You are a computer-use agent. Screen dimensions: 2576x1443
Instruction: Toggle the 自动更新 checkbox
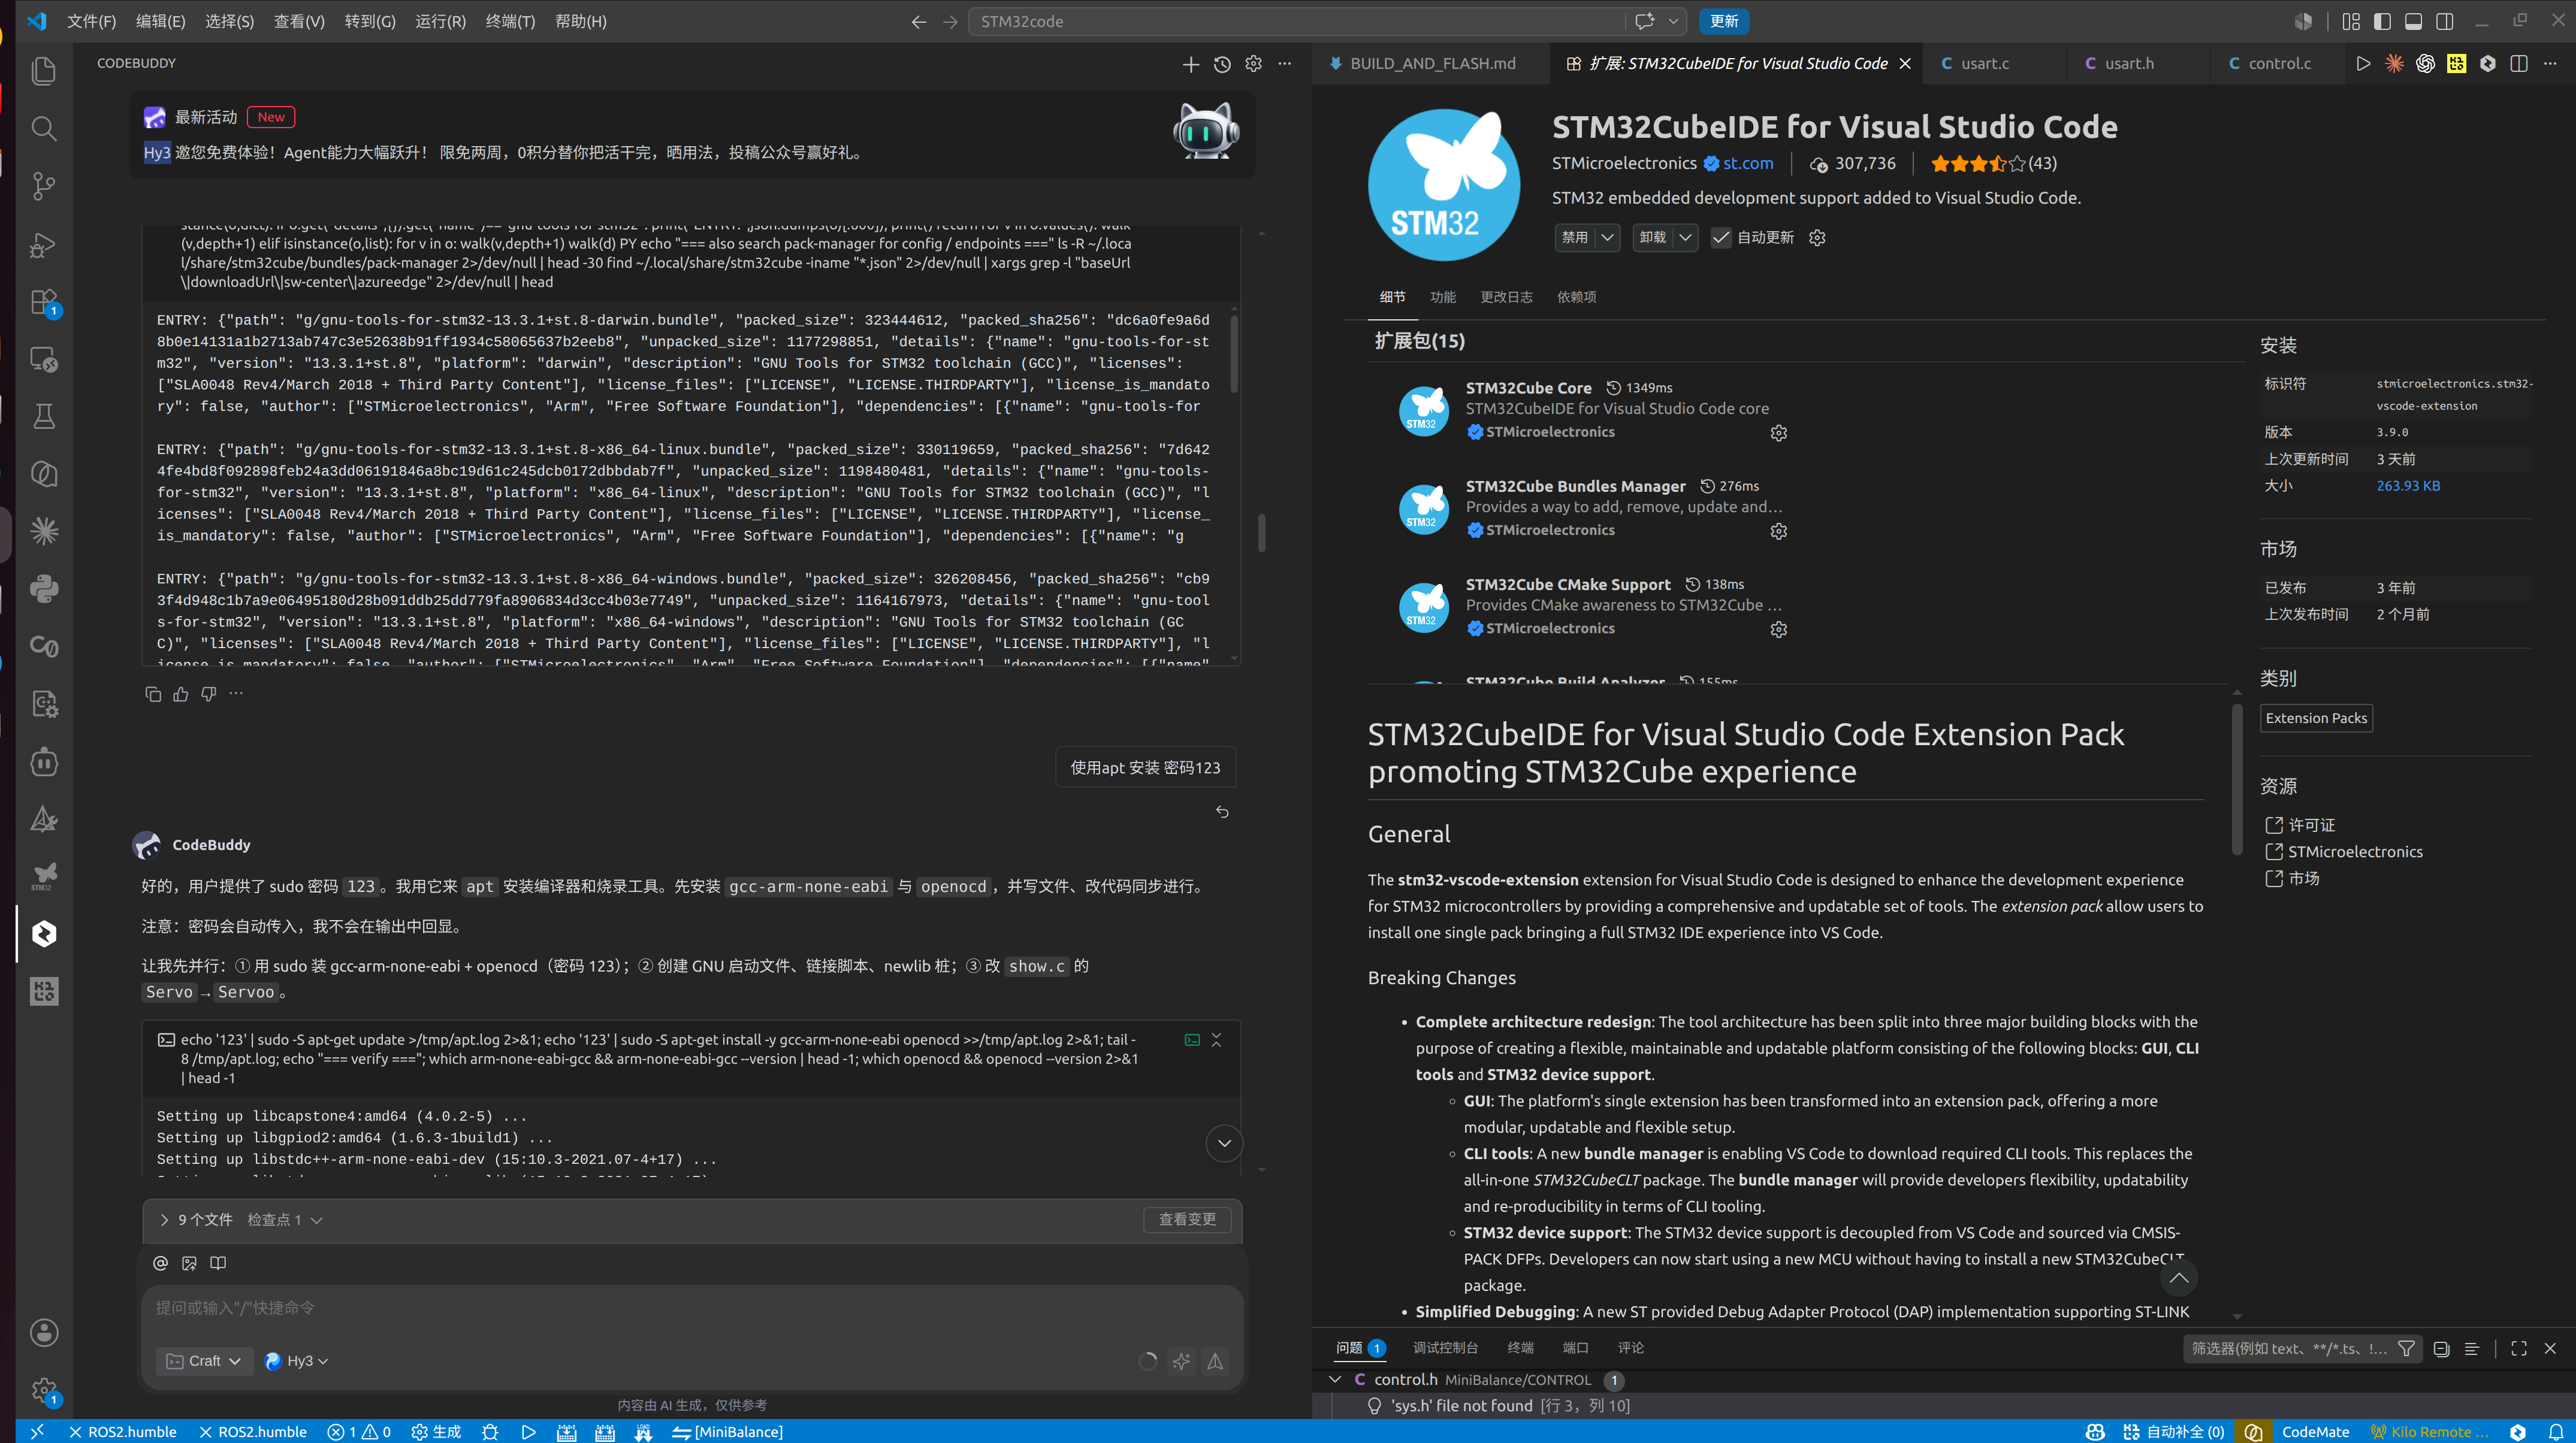coord(1721,238)
